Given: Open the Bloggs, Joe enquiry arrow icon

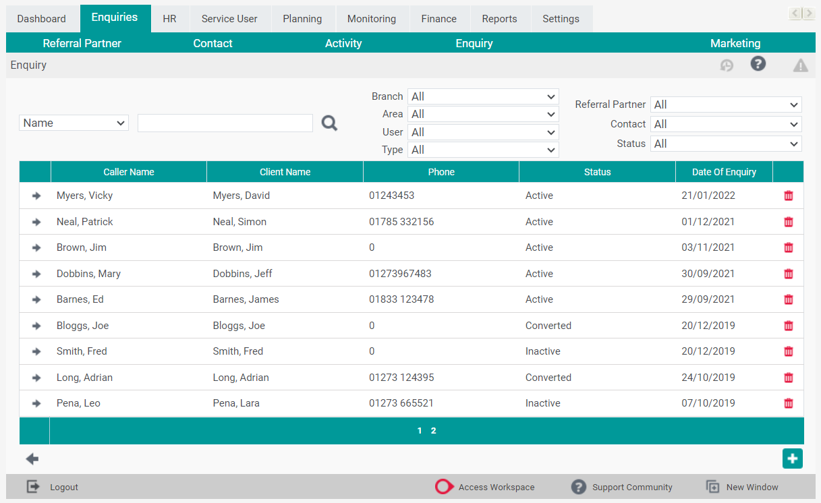Looking at the screenshot, I should 35,325.
